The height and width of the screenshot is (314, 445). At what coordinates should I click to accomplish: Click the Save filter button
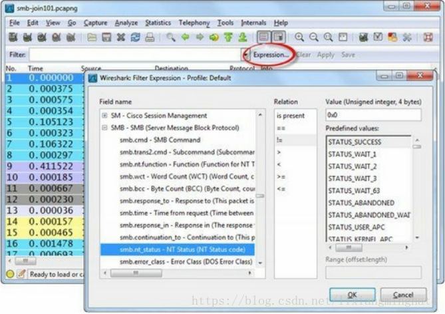[x=349, y=55]
